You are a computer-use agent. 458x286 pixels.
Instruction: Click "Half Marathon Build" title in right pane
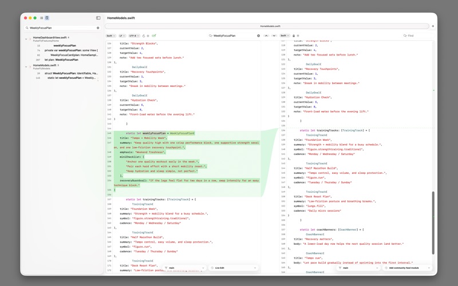tap(316, 168)
